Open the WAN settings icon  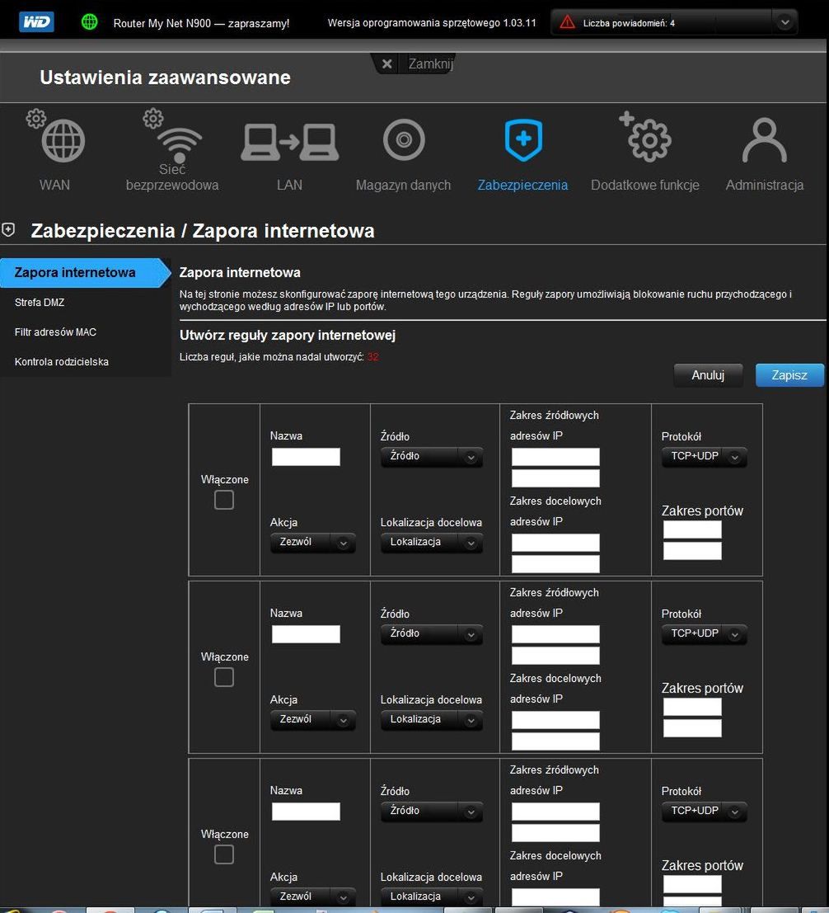56,136
